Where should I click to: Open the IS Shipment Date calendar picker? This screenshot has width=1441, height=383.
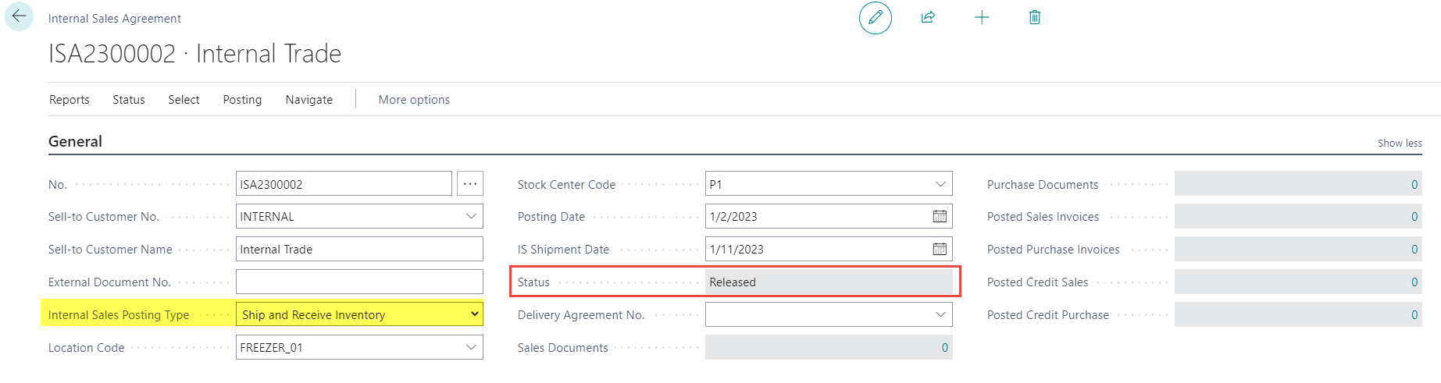pos(940,249)
